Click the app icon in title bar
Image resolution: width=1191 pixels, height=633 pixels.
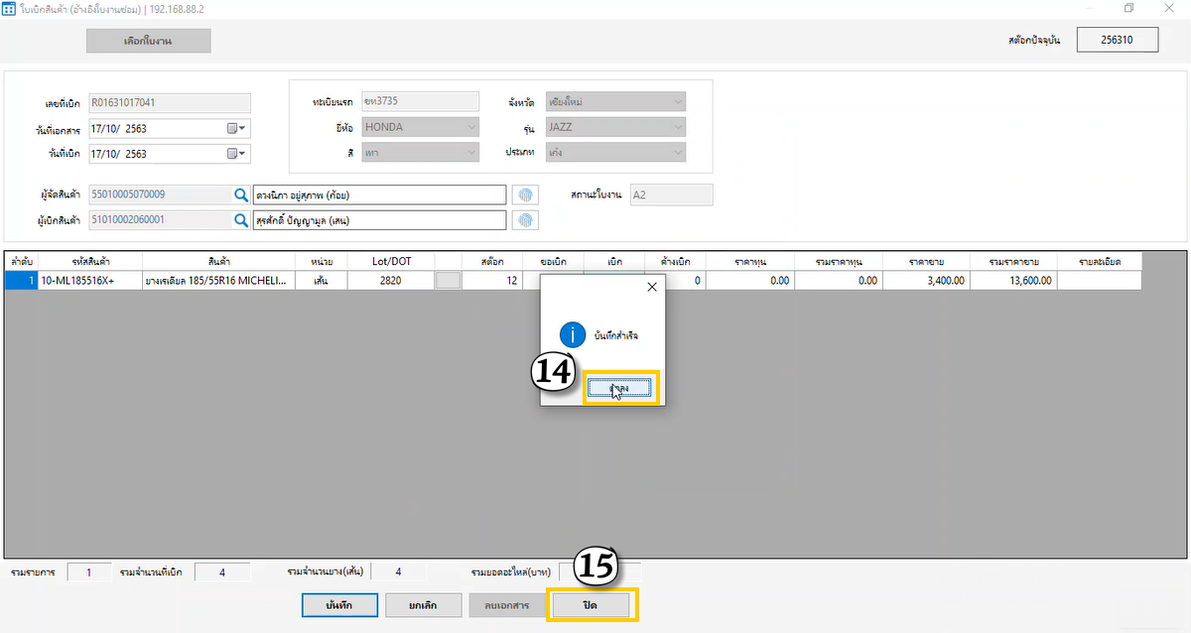coord(9,8)
